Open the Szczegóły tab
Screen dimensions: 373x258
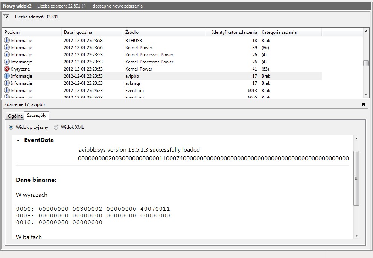click(x=37, y=115)
